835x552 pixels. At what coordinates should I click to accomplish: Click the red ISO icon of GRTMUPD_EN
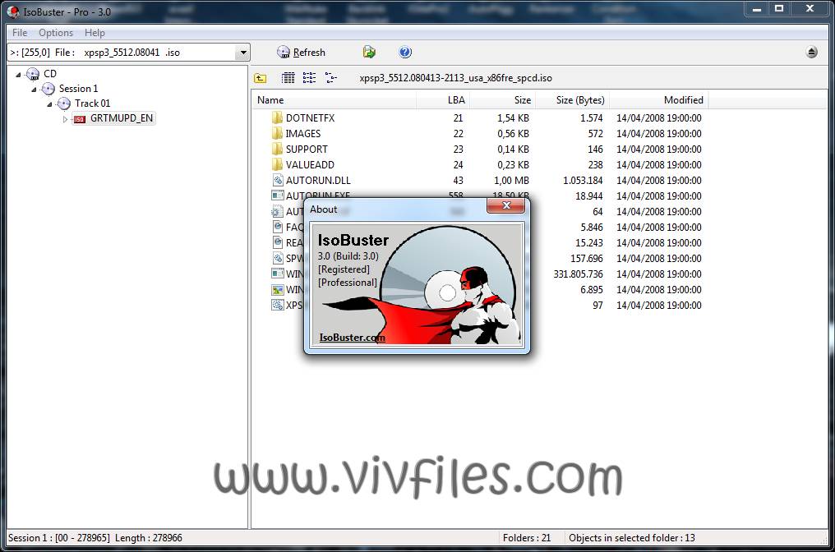(x=80, y=119)
